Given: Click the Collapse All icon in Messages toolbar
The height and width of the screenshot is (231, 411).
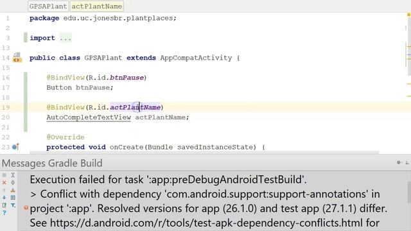Looking at the screenshot, I should click(13, 182).
